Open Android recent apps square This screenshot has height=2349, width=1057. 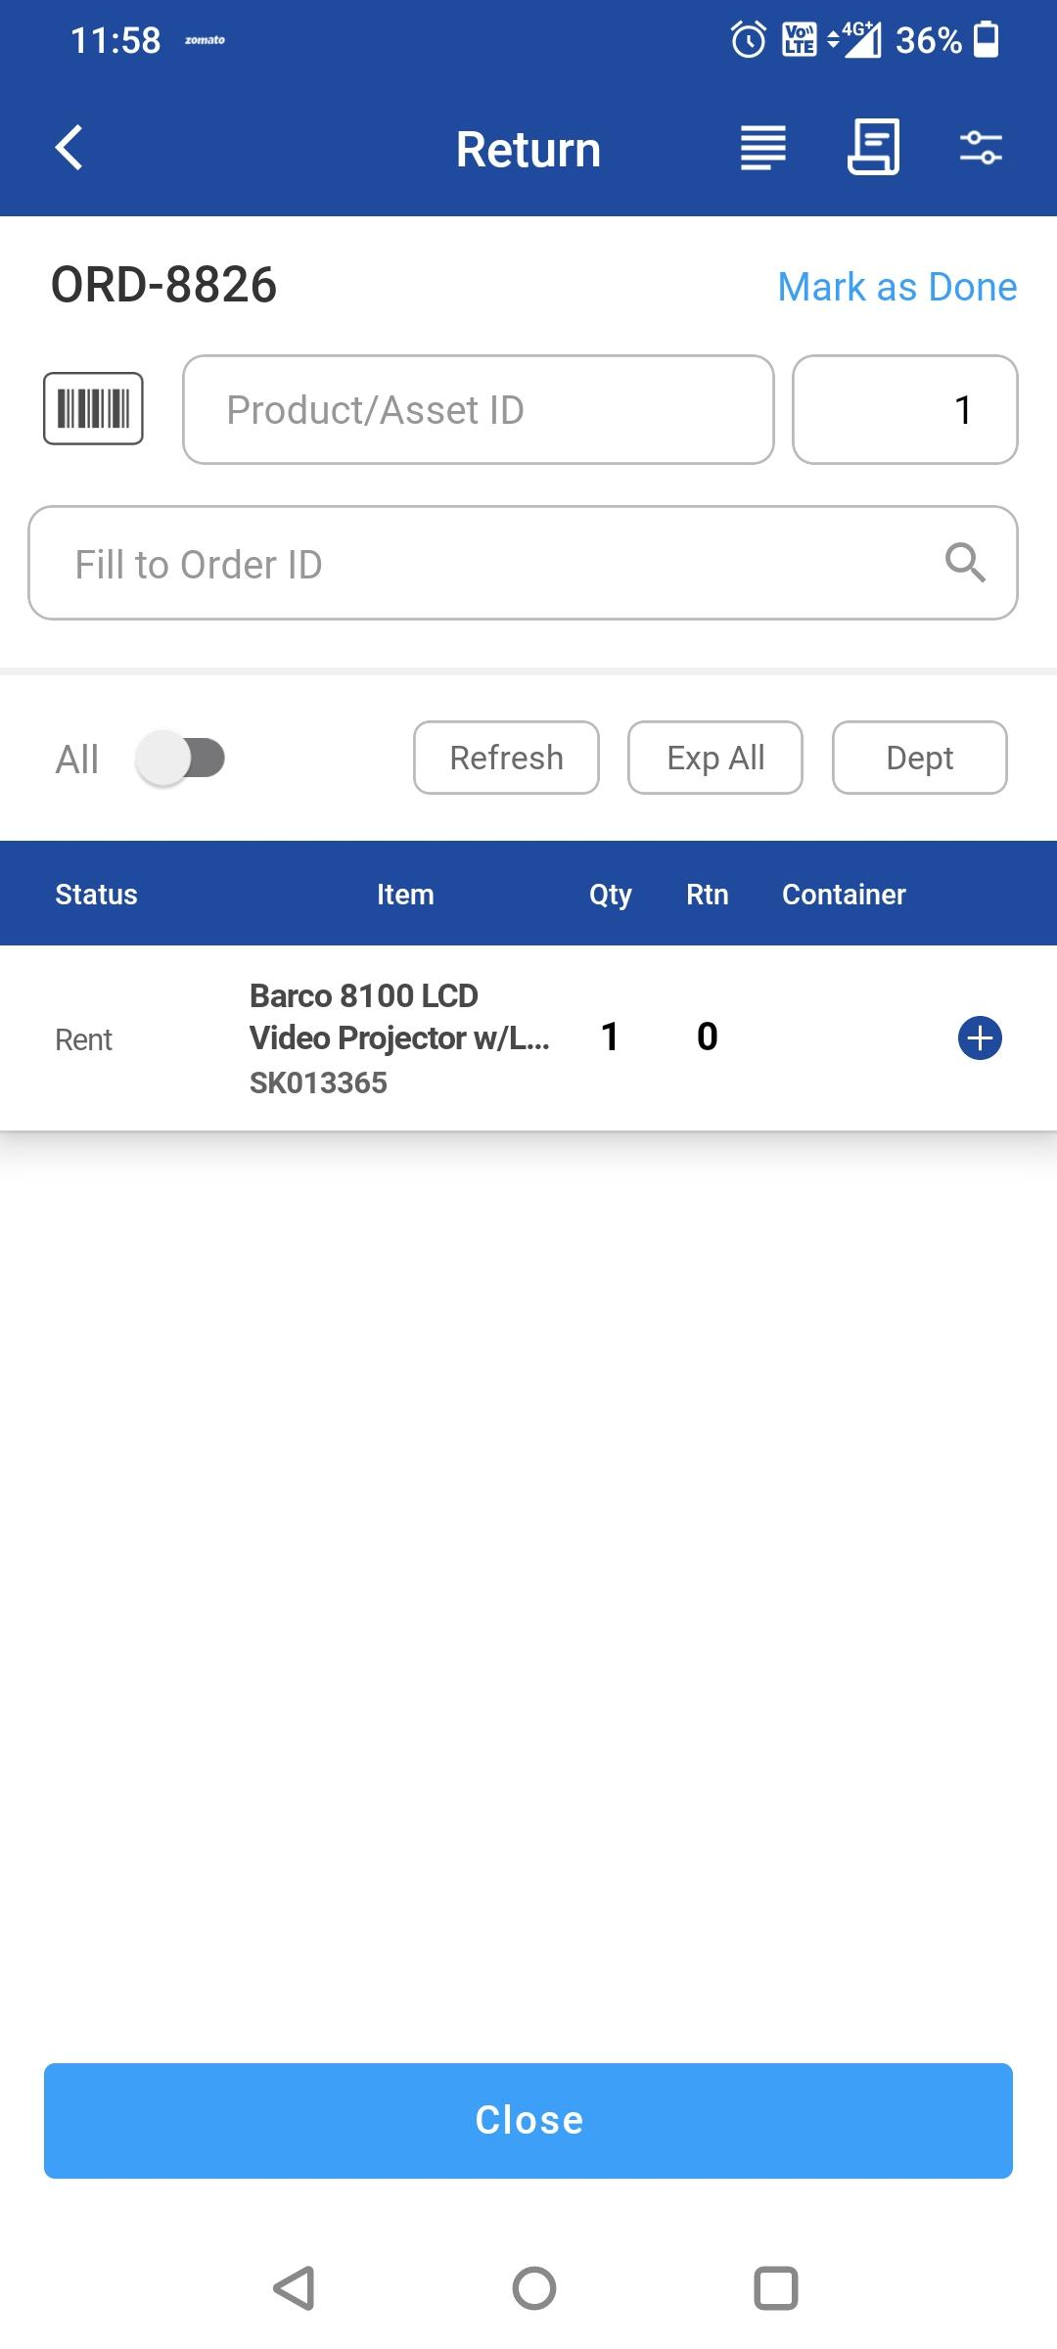tap(776, 2288)
